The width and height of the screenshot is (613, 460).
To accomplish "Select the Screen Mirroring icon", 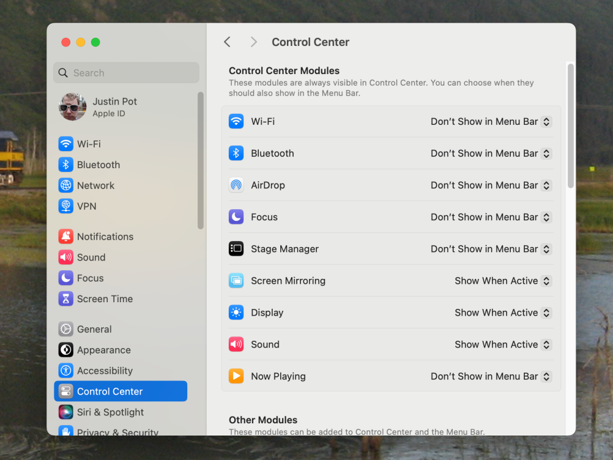I will coord(236,280).
